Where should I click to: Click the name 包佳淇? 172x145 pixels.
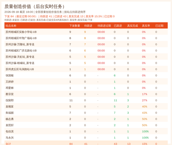pyautogui.click(x=10, y=131)
